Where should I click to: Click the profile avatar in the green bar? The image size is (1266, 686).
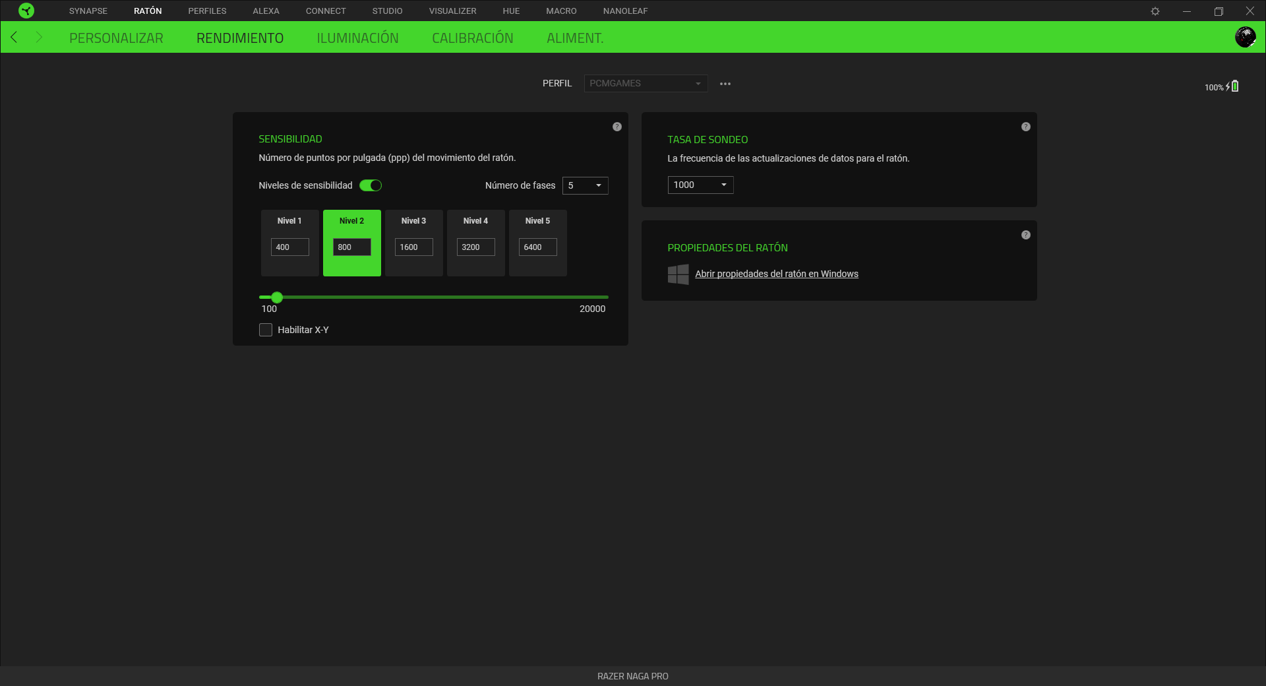(1246, 37)
